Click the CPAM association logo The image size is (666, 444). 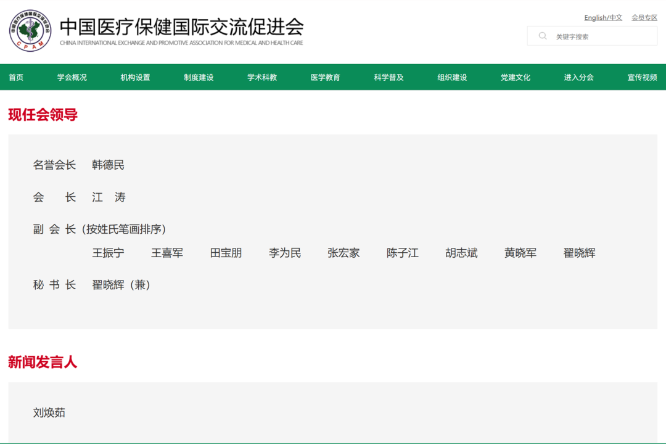30,31
